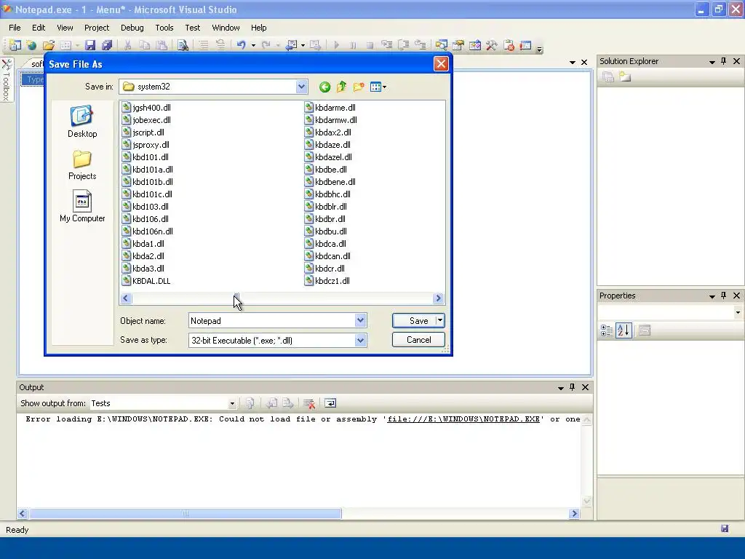Open My Computer in places bar
The width and height of the screenshot is (745, 559).
point(82,206)
